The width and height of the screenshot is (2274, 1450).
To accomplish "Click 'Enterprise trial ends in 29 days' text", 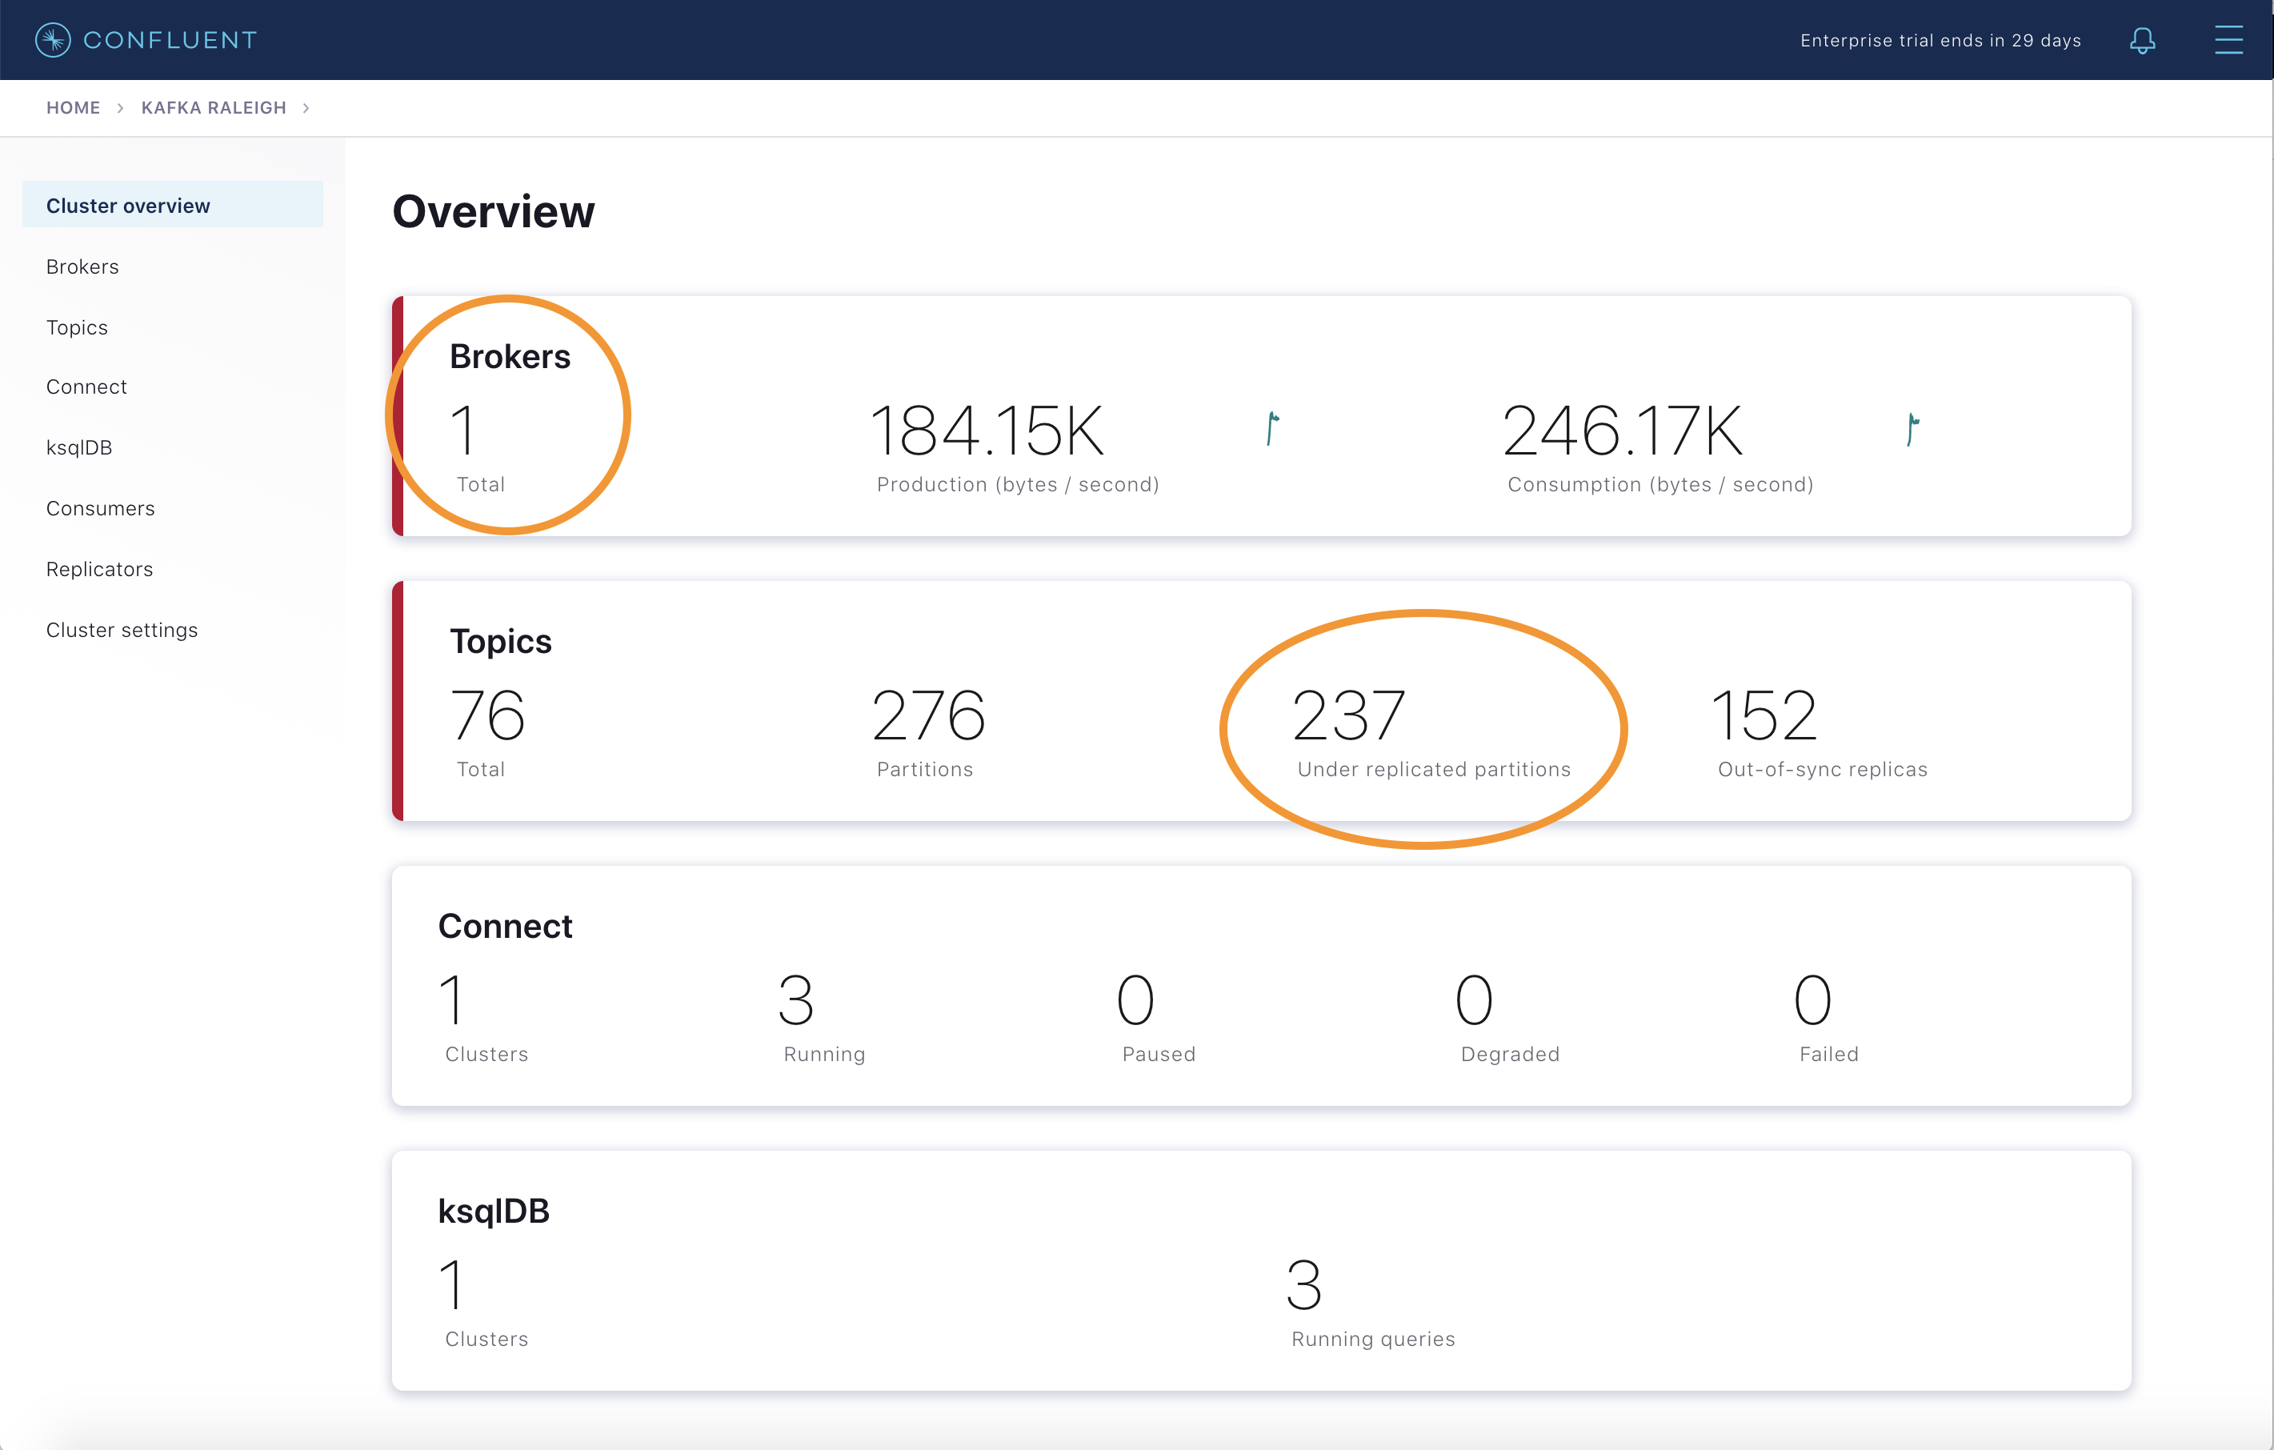I will 1940,41.
